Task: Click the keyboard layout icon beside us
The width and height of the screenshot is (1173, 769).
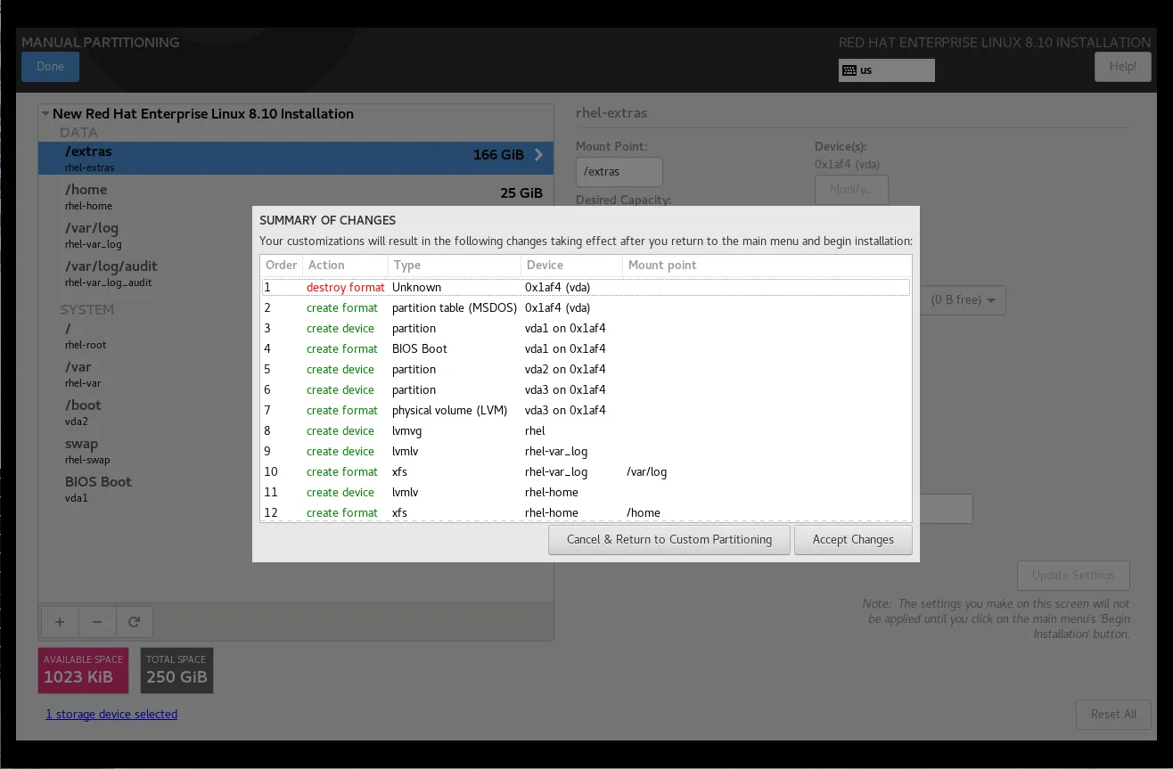Action: (849, 70)
